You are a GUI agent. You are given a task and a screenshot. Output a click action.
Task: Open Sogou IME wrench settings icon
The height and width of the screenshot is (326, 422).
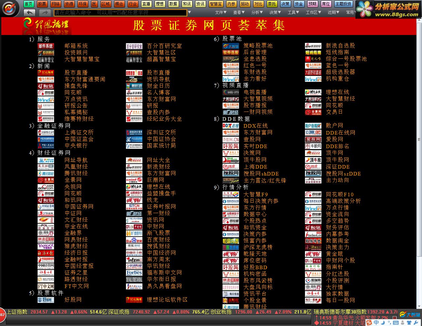point(416,323)
